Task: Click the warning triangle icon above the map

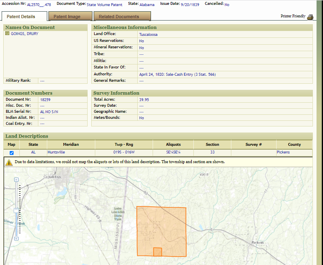Action: [9, 162]
